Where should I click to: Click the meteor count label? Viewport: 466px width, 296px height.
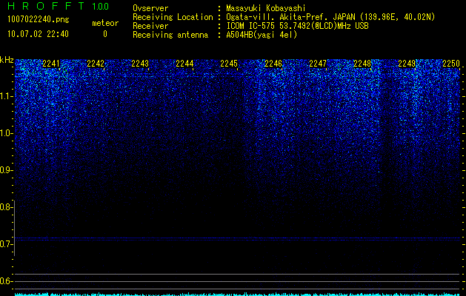point(105,23)
